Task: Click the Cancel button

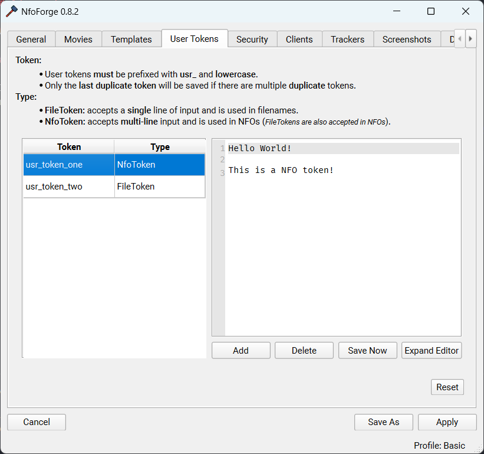Action: [x=37, y=422]
